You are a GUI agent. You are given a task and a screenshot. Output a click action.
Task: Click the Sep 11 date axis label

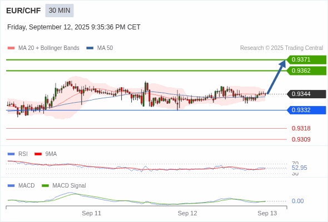[x=91, y=213]
